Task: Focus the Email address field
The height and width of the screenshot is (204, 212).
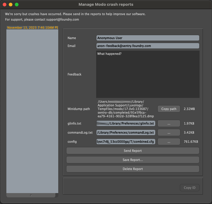Action: pos(148,46)
